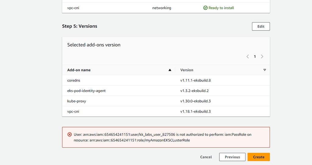This screenshot has height=165, width=312.
Task: Click the red error icon in alert
Action: pyautogui.click(x=69, y=135)
